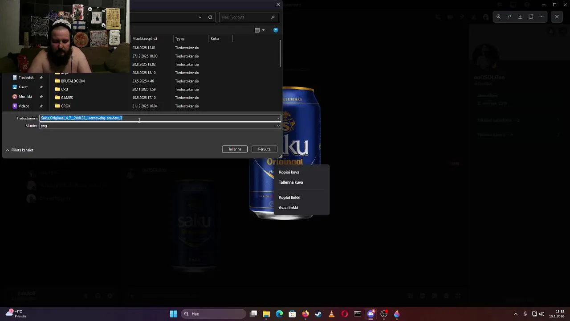The width and height of the screenshot is (570, 321).
Task: Unpin Tiedostot using its pin icon
Action: point(41,78)
